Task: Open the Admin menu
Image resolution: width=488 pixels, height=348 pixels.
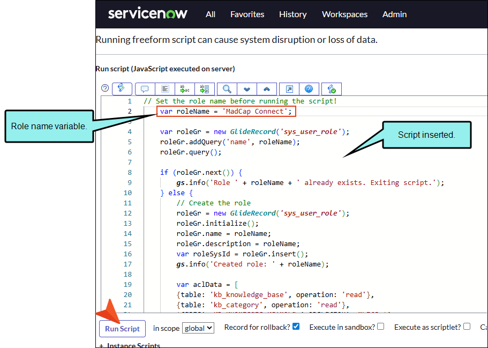Action: pyautogui.click(x=394, y=14)
